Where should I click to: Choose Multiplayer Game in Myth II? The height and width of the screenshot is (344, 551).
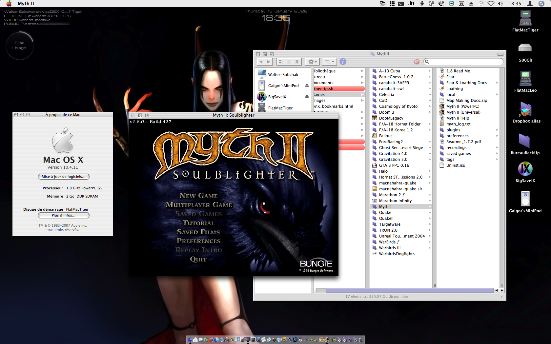199,205
